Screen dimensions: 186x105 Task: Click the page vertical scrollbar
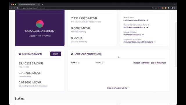click(176, 44)
